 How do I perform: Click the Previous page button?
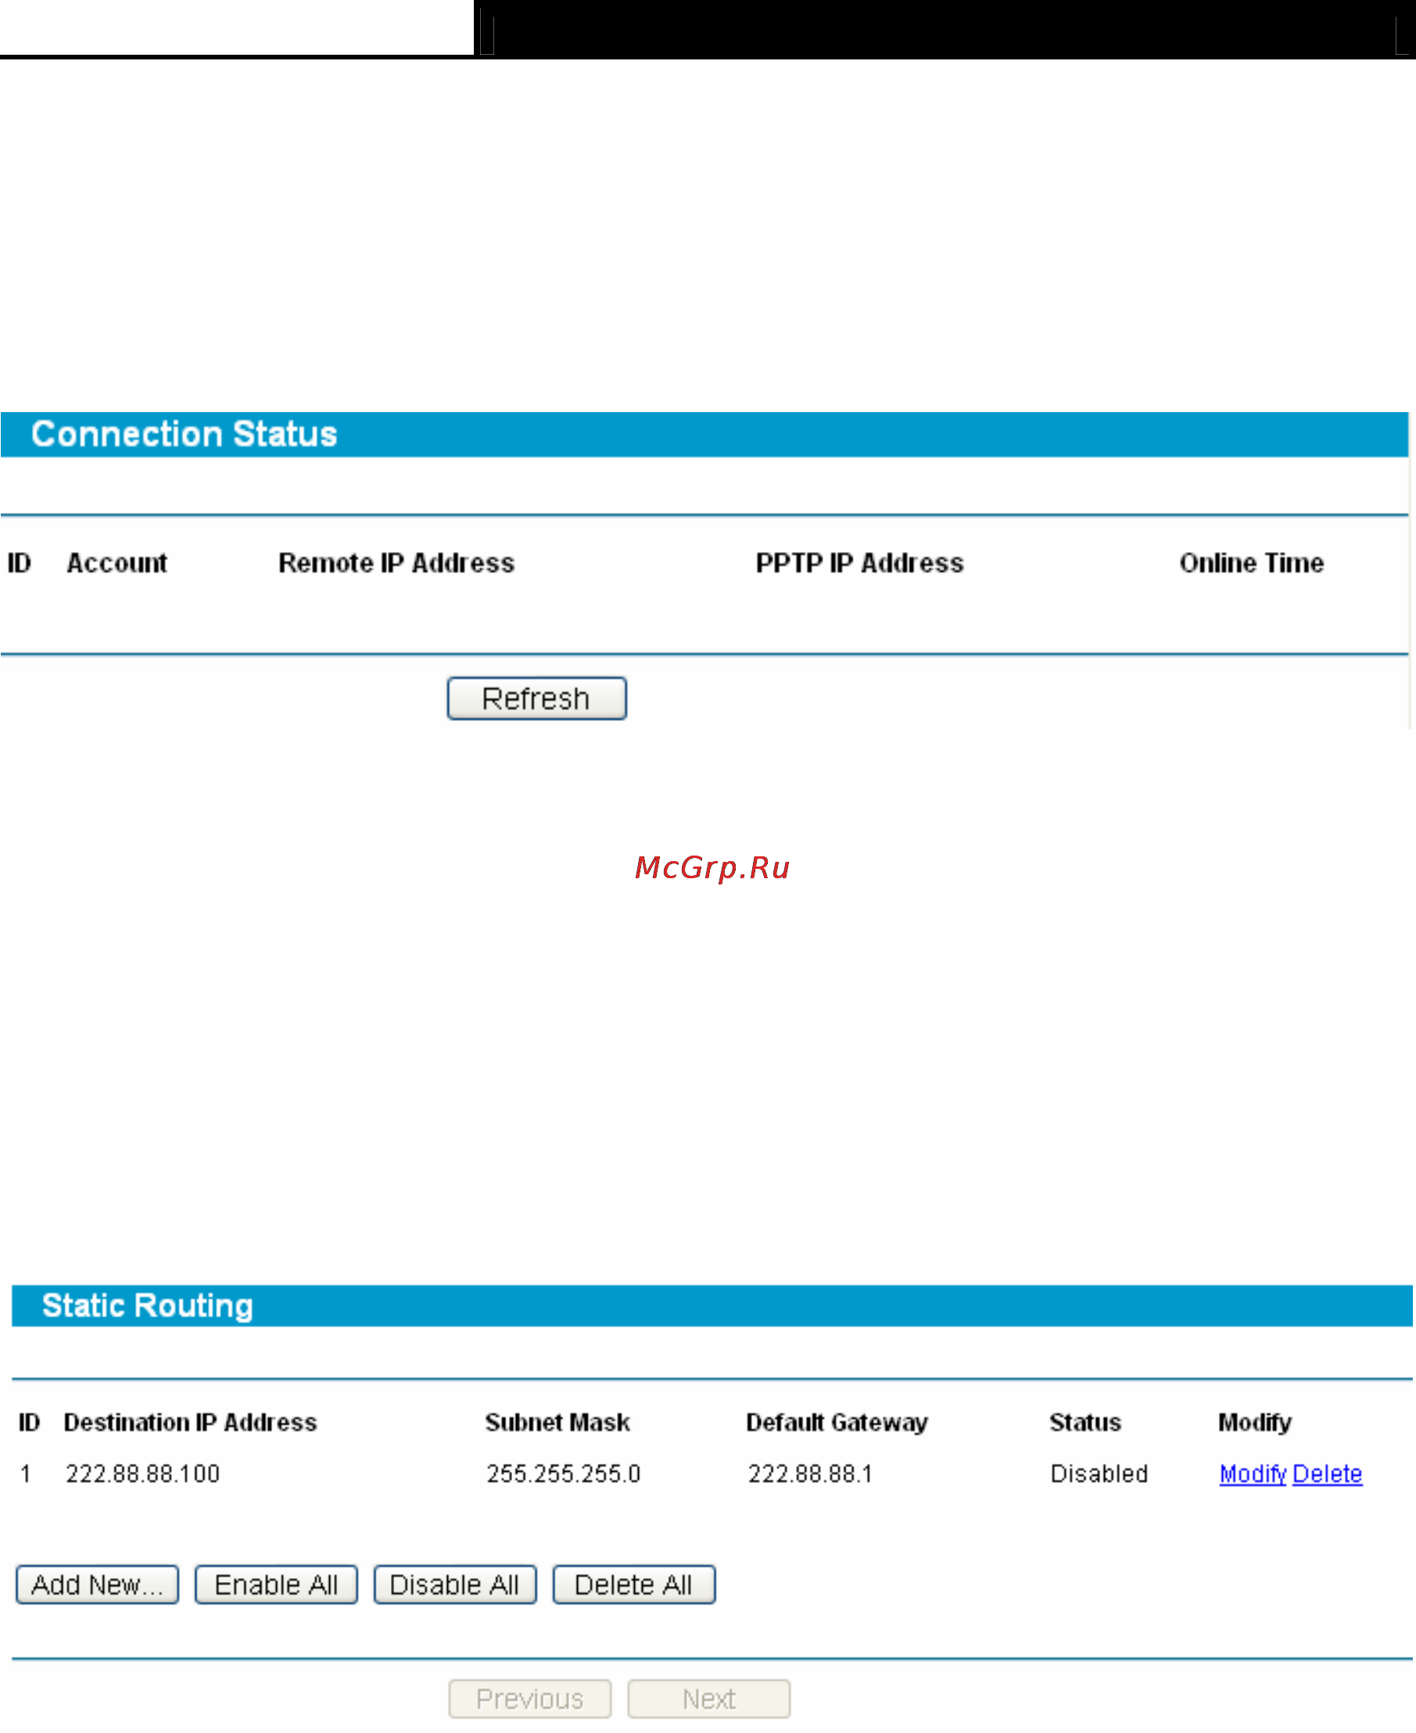point(530,1699)
